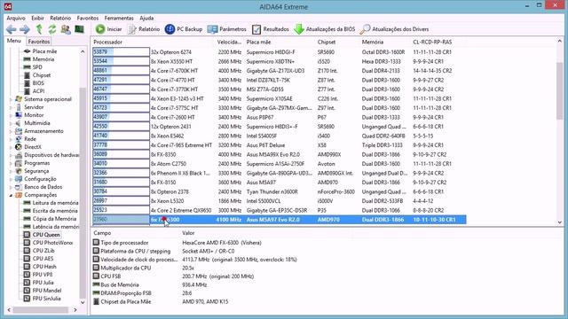Sort by Placa mãe column header
Image resolution: width=568 pixels, height=319 pixels.
(x=258, y=42)
